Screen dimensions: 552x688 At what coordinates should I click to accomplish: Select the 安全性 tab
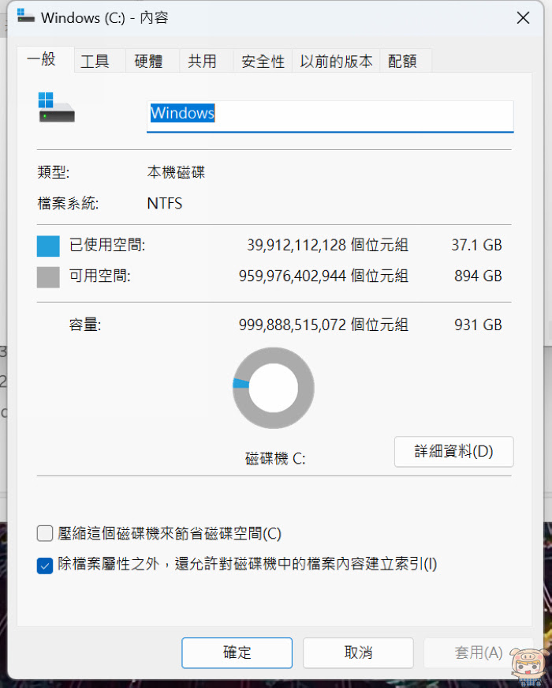[263, 61]
